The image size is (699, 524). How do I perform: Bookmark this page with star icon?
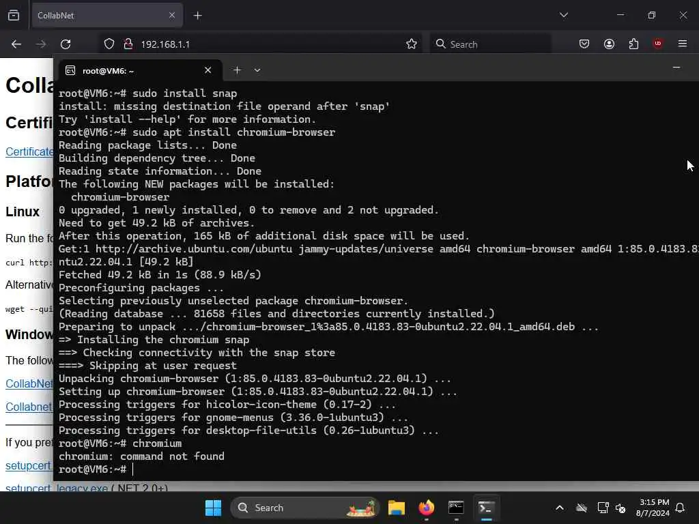tap(412, 44)
